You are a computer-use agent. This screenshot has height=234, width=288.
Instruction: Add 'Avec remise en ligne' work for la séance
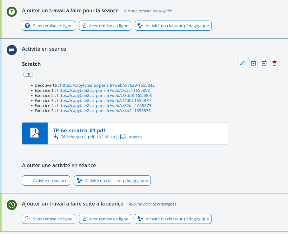[105, 26]
